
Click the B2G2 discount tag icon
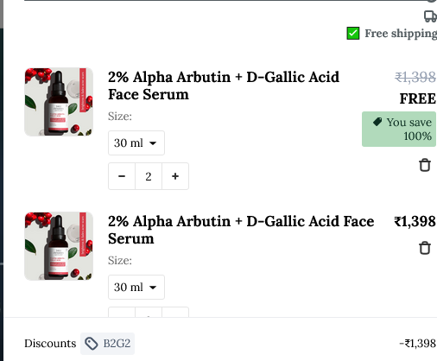coord(92,344)
